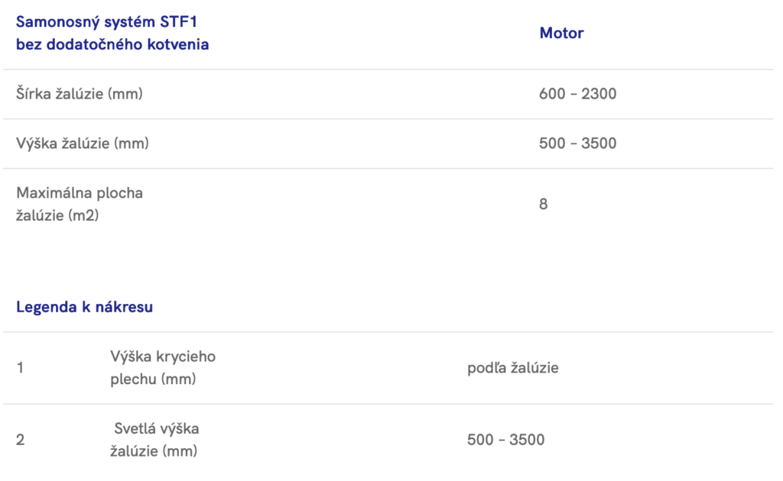Screen dimensions: 783x481
Task: Click the "plechu (mm)" legend line
Action: coord(153,379)
